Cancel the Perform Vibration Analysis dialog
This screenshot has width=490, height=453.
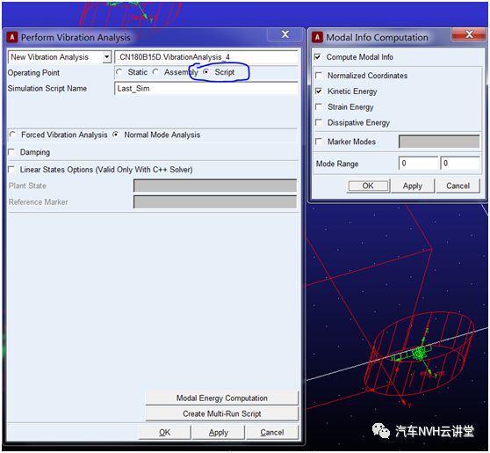point(272,433)
